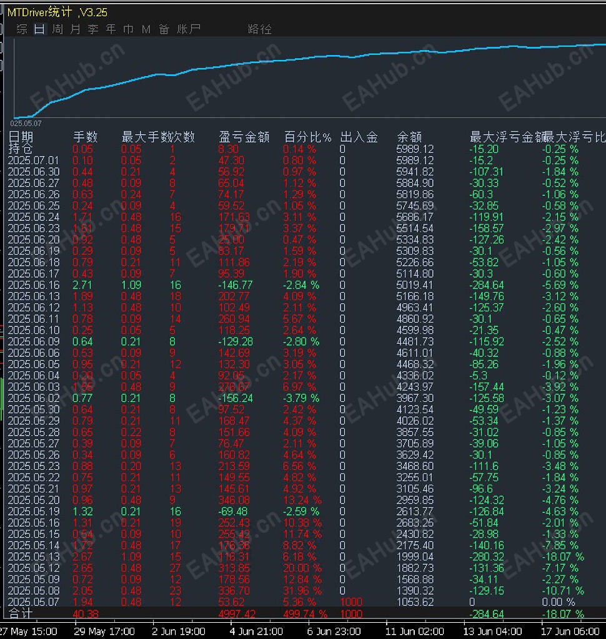
Task: Click the 2025.06.09 date cell
Action: [34, 341]
